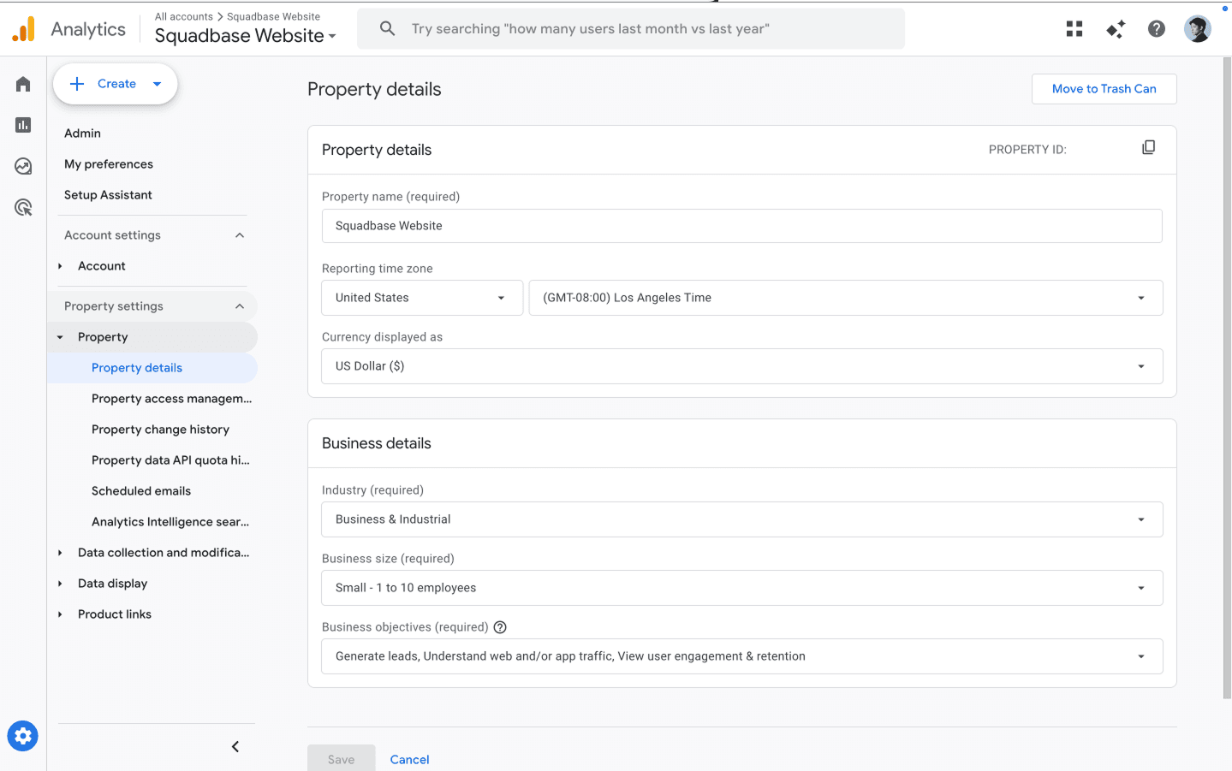Open the Industry dropdown
Image resolution: width=1232 pixels, height=771 pixels.
(1140, 519)
